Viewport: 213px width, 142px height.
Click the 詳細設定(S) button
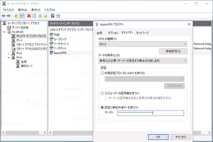[x=173, y=51]
